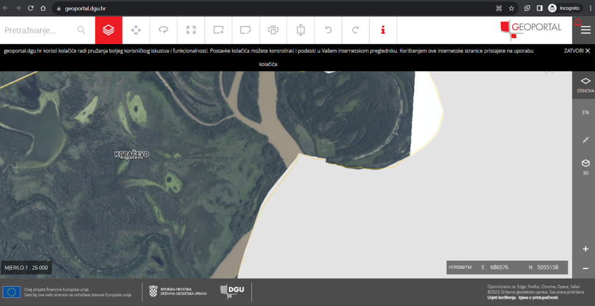This screenshot has height=306, width=595.
Task: Open the OSNOVA base map selector
Action: (x=585, y=85)
